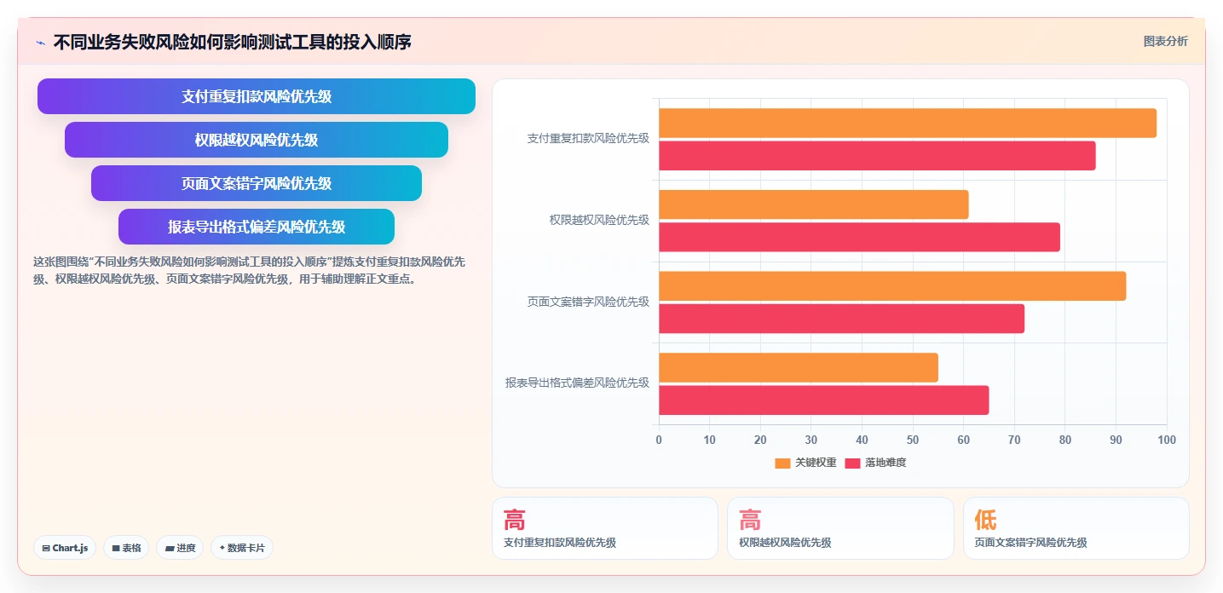Click x-axis tick value 0
This screenshot has width=1223, height=593.
pyautogui.click(x=659, y=440)
